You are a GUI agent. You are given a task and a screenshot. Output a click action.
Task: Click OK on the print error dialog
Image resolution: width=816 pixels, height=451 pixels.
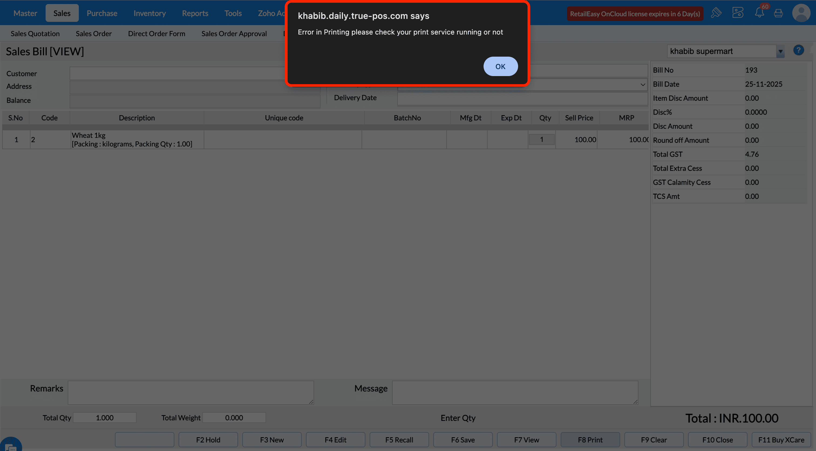[500, 67]
